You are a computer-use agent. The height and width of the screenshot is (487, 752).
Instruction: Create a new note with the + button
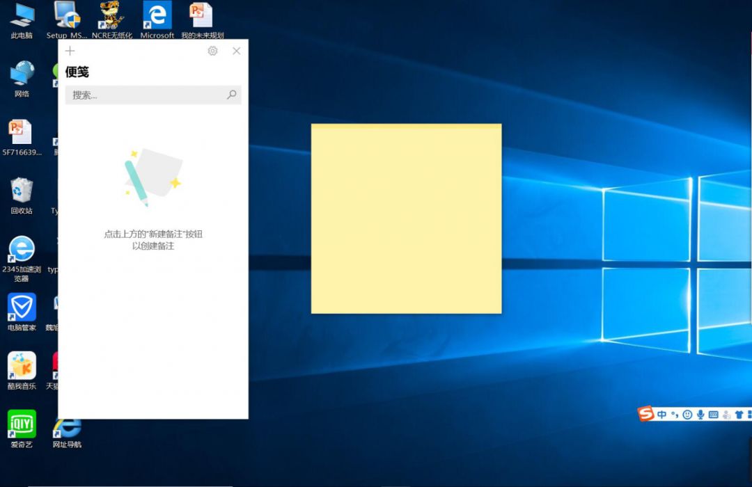click(x=70, y=51)
